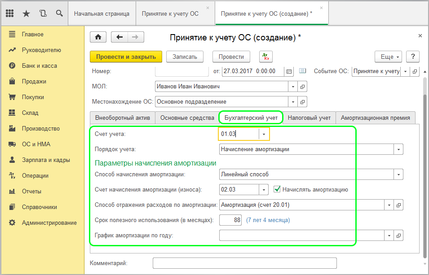The image size is (429, 275).
Task: Go to home page via house icon
Action: coord(98,37)
